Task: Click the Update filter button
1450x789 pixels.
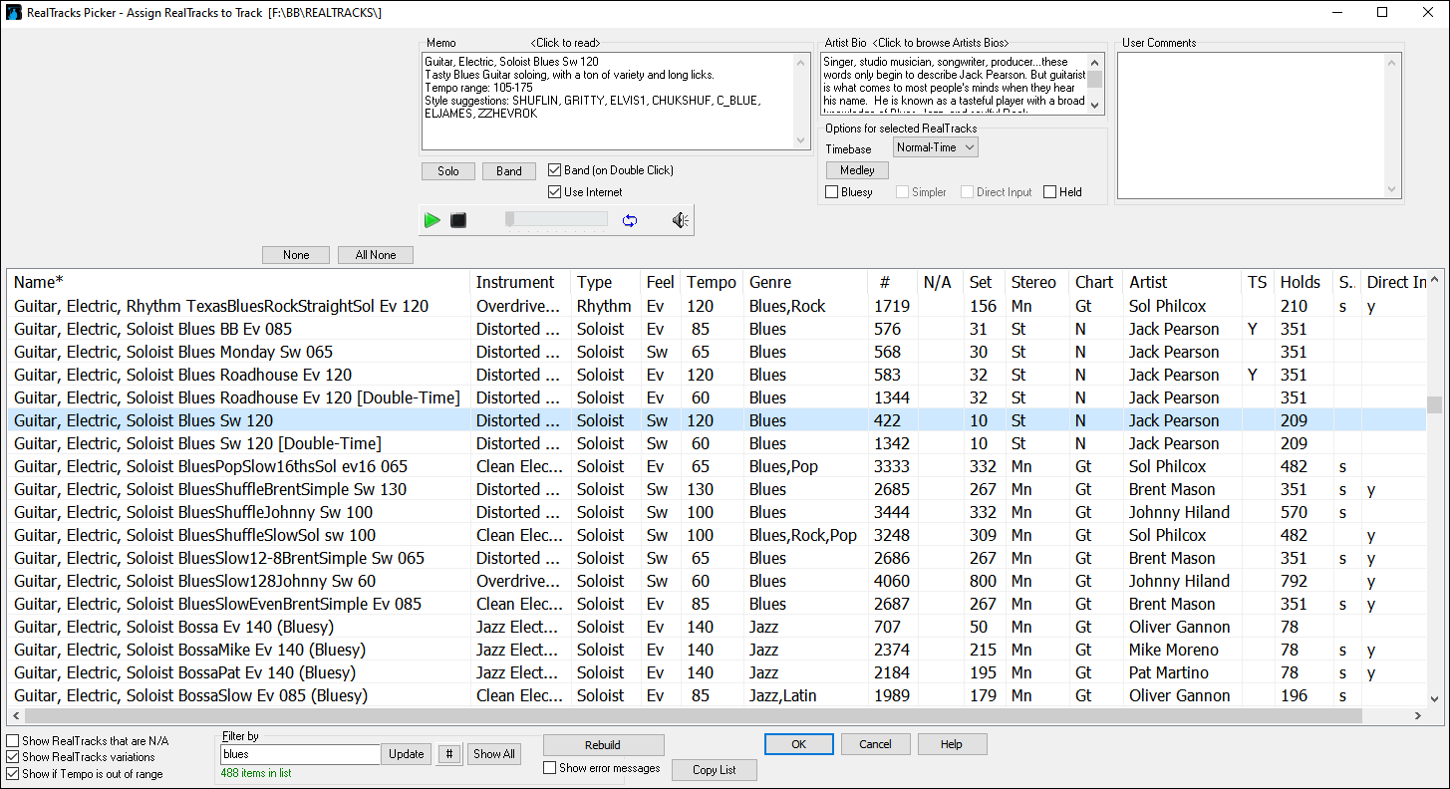Action: click(x=407, y=754)
